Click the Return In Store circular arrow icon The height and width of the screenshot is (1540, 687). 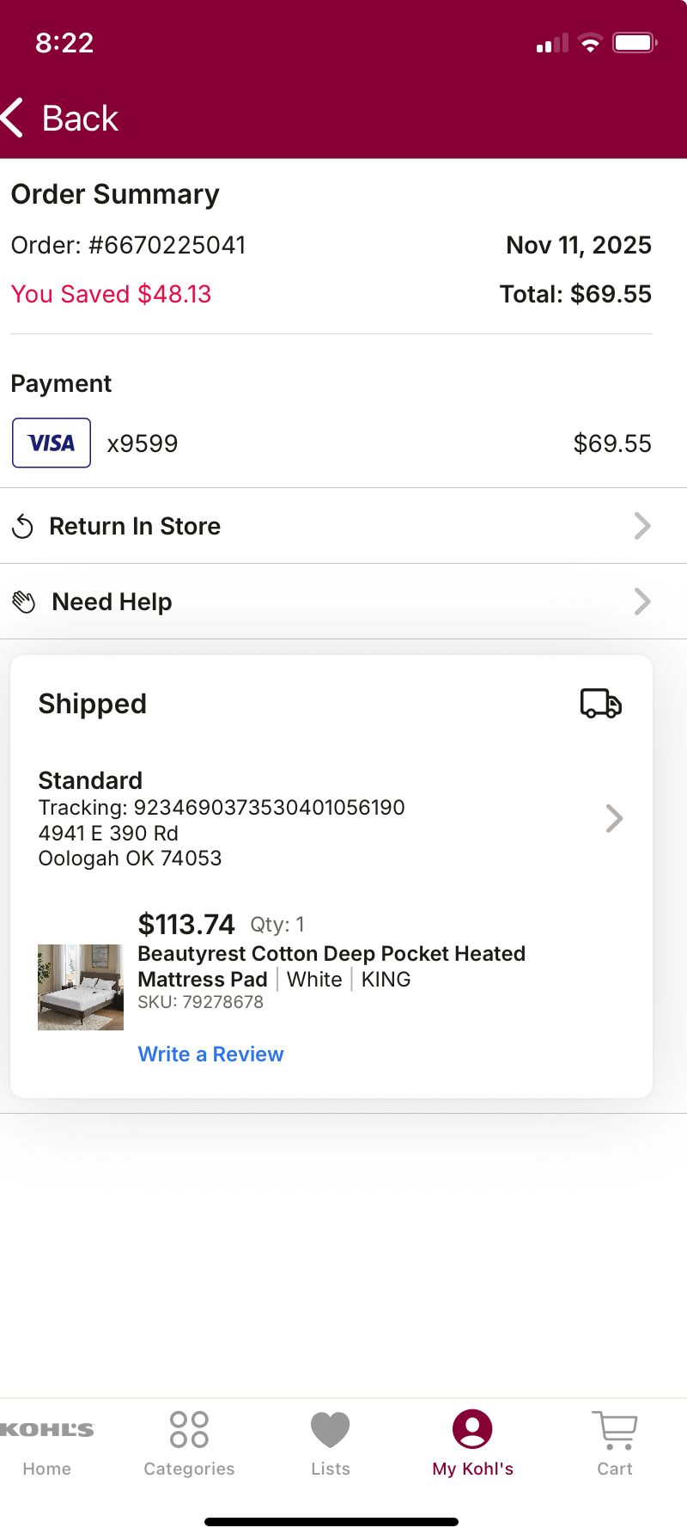[x=23, y=527]
